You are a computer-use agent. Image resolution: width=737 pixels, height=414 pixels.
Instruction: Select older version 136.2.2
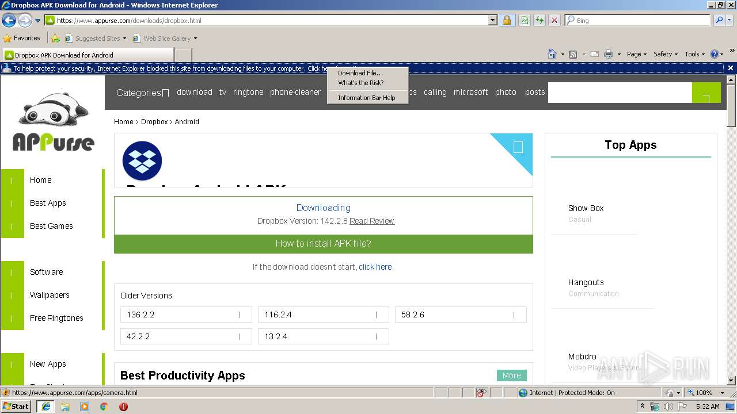[187, 315]
